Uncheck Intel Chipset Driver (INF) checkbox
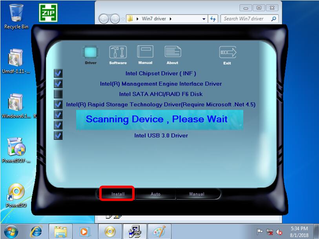Viewport: 319px width, 239px height. [x=58, y=73]
